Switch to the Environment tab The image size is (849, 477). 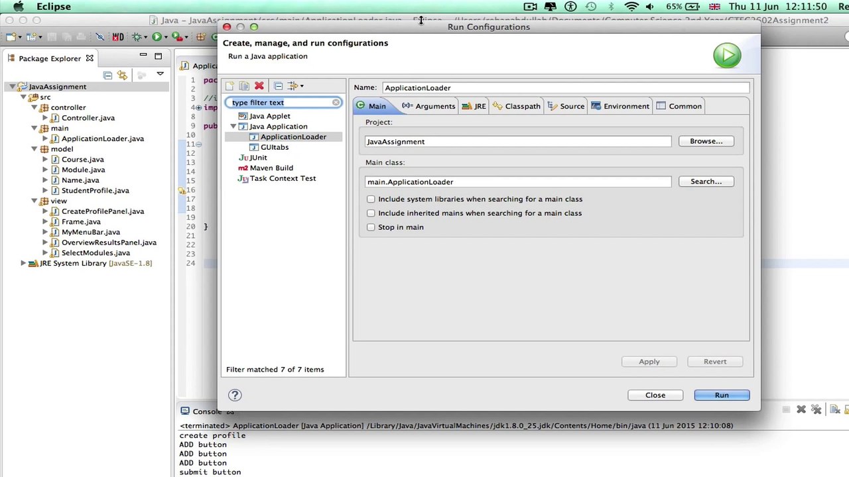620,106
